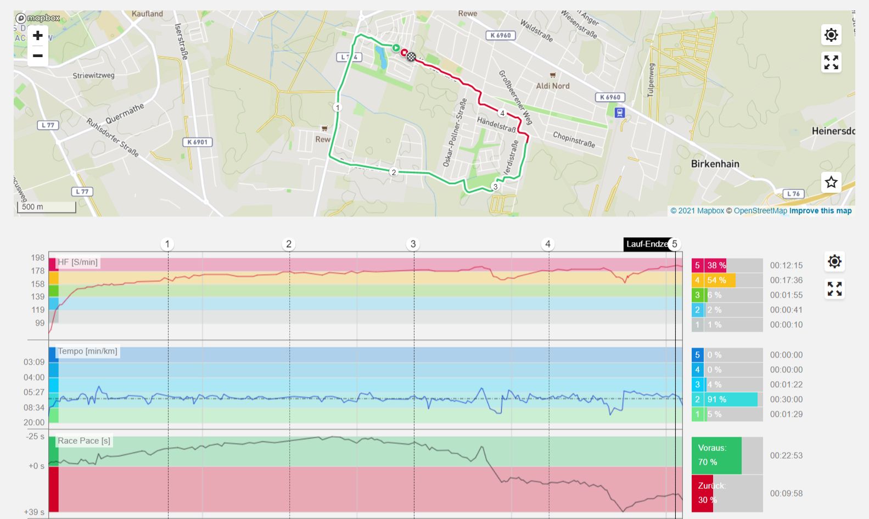This screenshot has width=869, height=519.
Task: Click the train station icon on map
Action: (620, 113)
